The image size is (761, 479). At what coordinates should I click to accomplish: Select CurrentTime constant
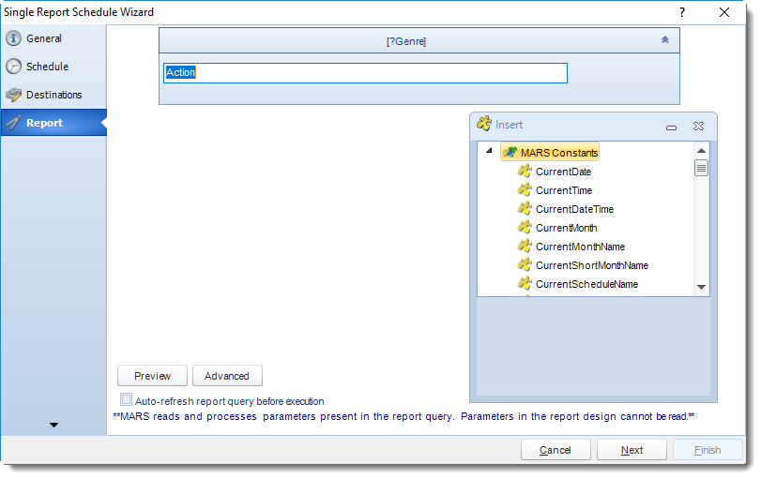564,190
